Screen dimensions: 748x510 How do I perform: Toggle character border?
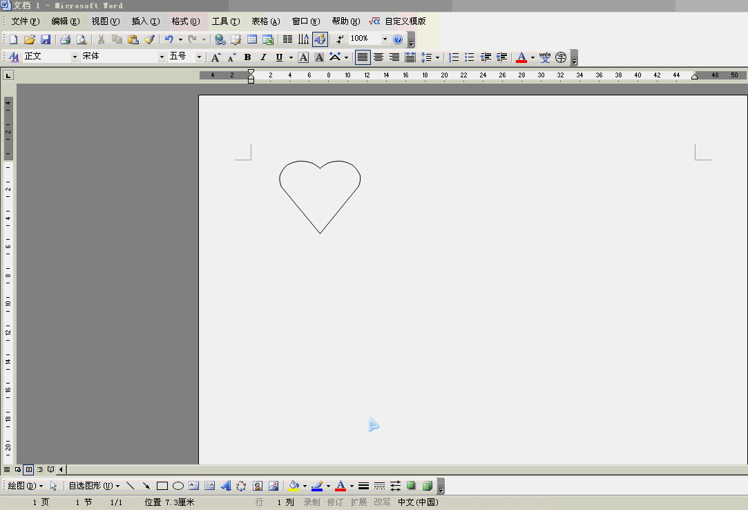coord(303,57)
